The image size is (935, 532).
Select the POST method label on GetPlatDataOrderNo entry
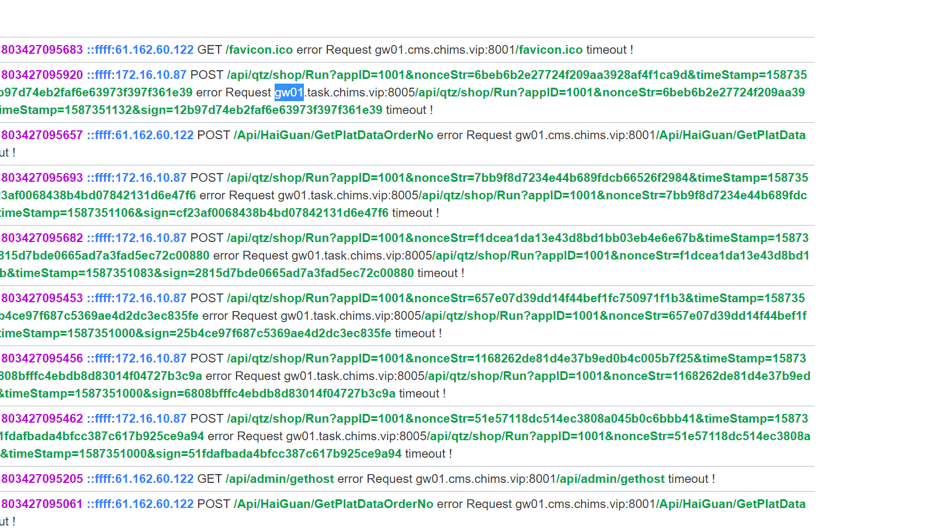(214, 134)
